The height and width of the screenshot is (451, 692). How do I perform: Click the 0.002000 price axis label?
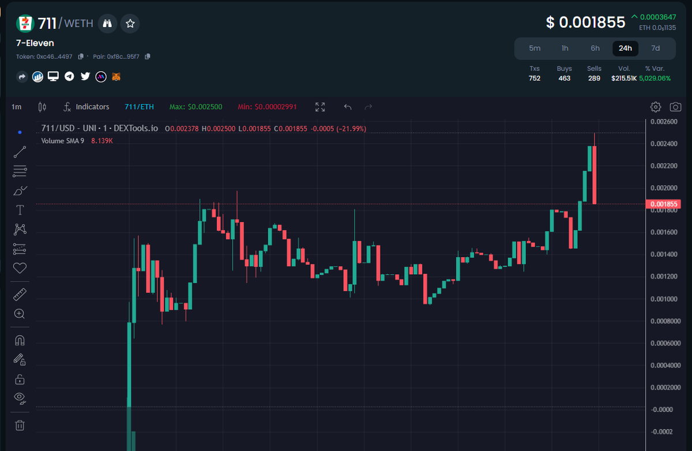tap(663, 188)
